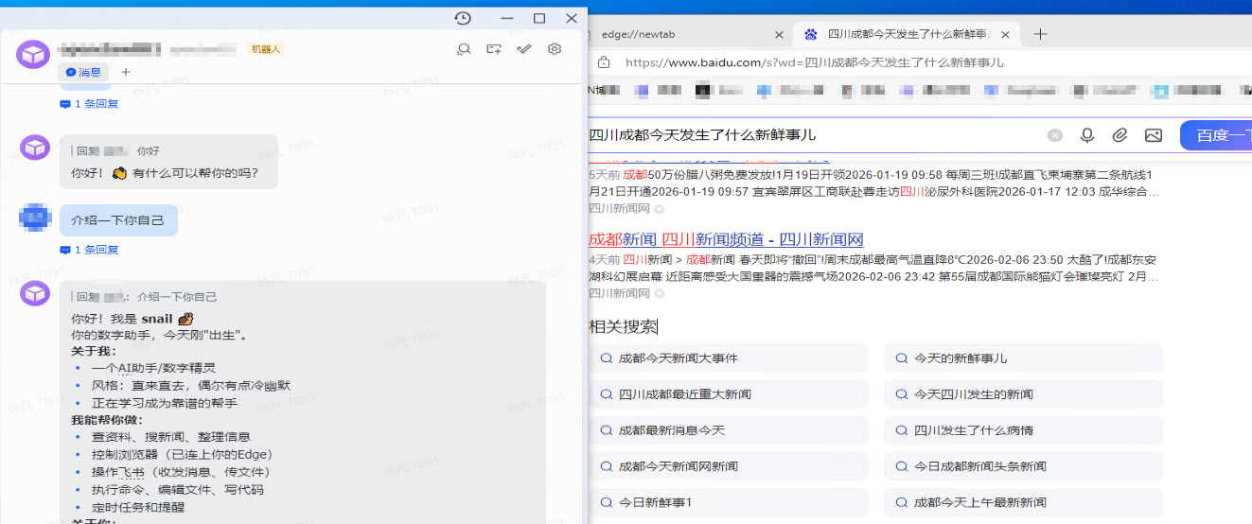Click text 定时任务和提醒

pyautogui.click(x=138, y=507)
